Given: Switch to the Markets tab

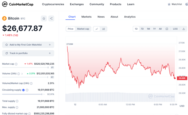Looking at the screenshot, I should (87, 17).
